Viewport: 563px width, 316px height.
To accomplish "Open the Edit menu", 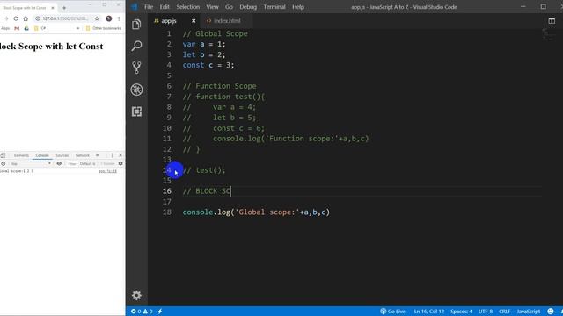I will tap(165, 7).
